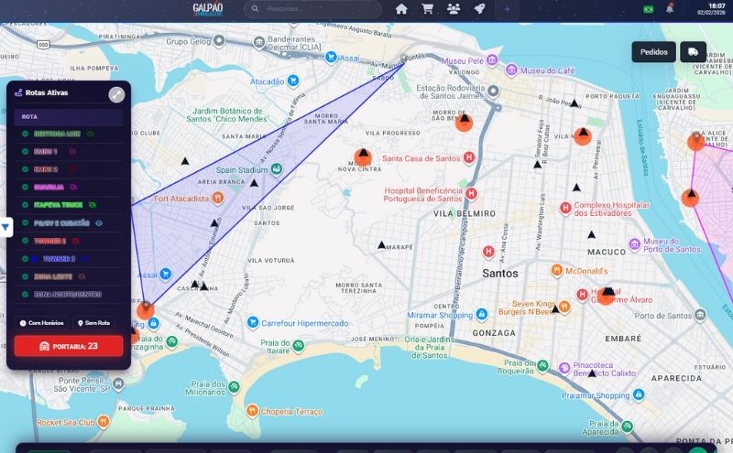Click the rocket icon in top bar

point(479,9)
